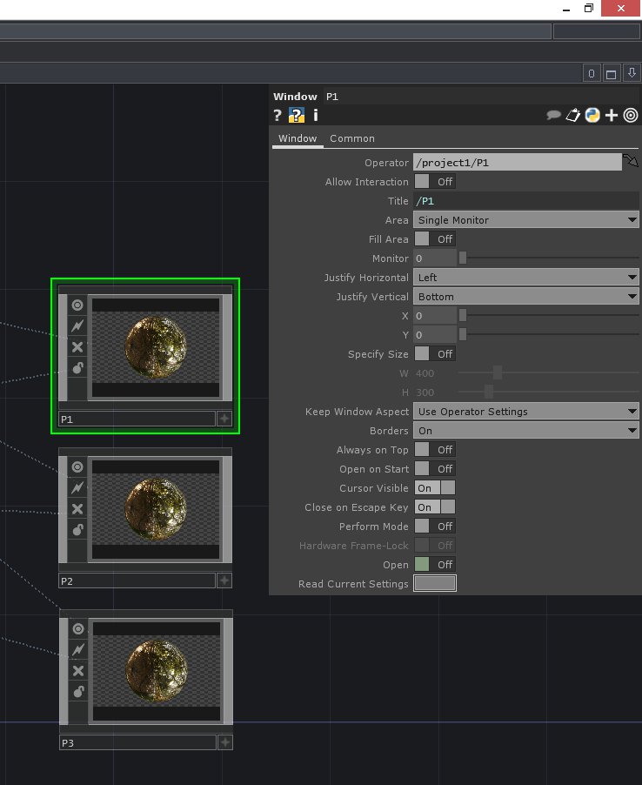Open the Area dropdown showing Single Monitor

tap(526, 220)
